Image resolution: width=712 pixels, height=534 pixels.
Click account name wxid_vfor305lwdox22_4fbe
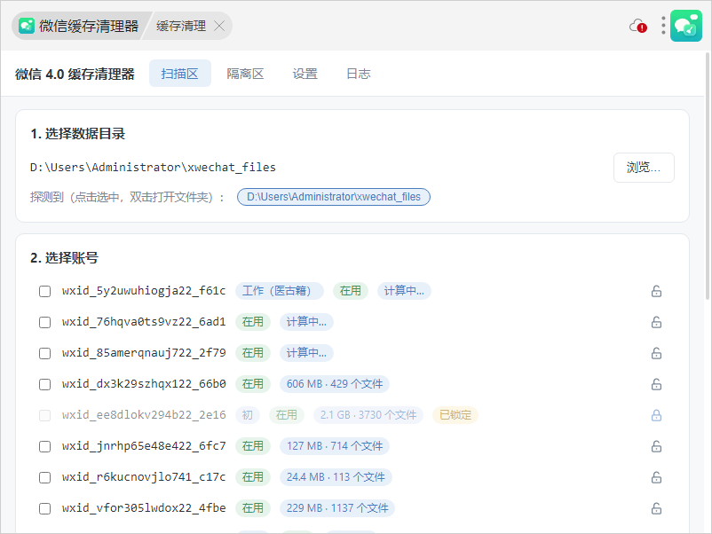click(144, 508)
